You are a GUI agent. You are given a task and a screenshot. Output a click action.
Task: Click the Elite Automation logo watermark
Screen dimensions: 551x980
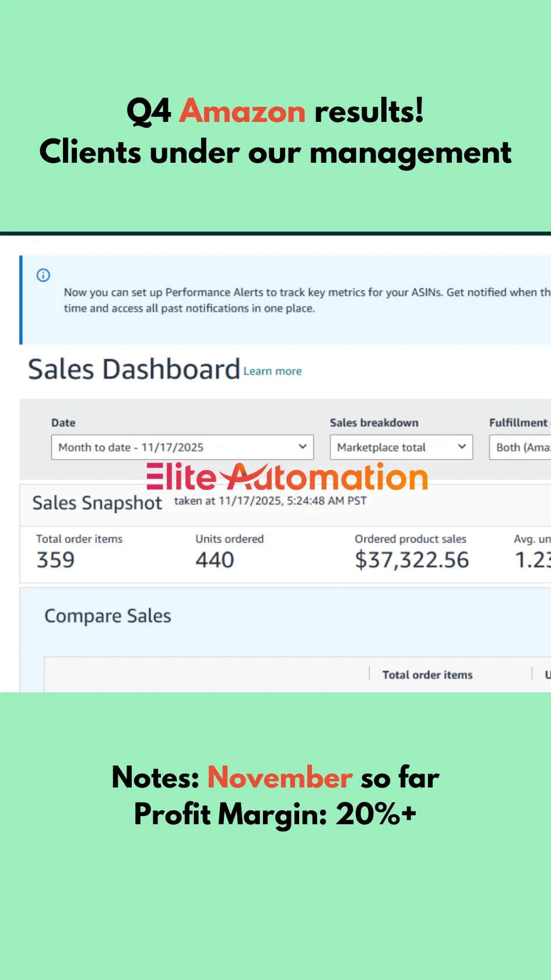coord(287,477)
